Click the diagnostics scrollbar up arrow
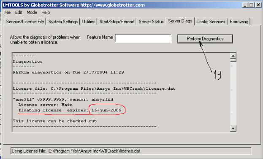 [233, 56]
